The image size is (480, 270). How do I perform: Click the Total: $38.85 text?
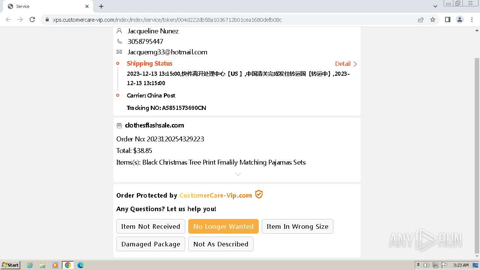(134, 151)
